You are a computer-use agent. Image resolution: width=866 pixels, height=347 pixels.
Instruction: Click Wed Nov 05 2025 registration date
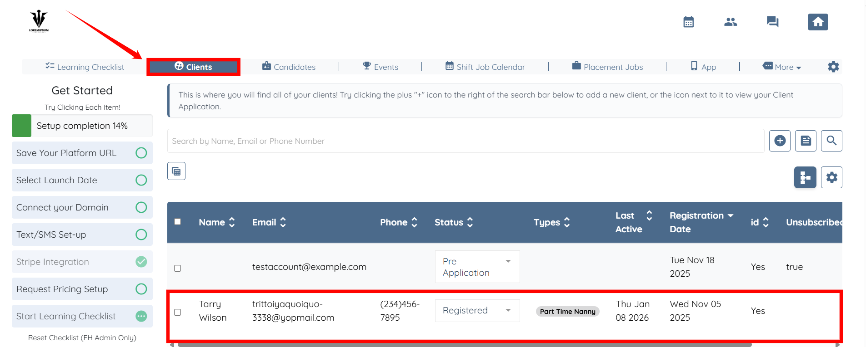tap(696, 311)
